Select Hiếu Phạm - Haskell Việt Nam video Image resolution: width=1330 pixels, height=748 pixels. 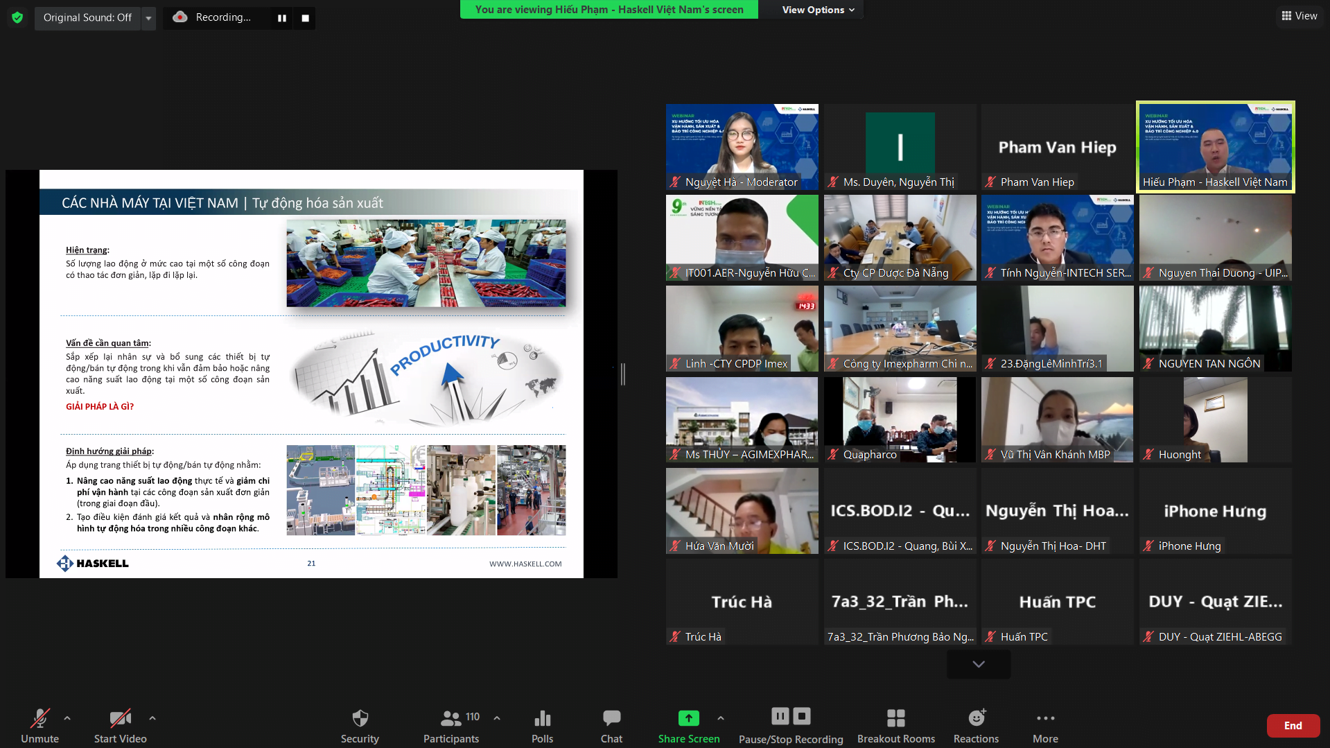pos(1216,147)
